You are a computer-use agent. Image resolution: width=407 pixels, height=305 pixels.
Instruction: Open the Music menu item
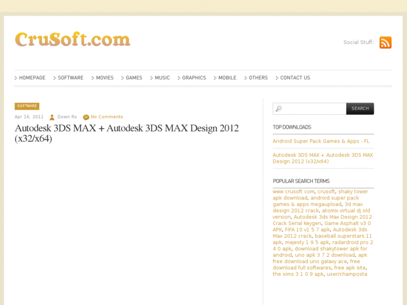click(160, 78)
